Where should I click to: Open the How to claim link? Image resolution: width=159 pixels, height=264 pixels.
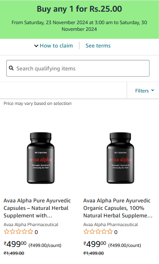click(56, 46)
